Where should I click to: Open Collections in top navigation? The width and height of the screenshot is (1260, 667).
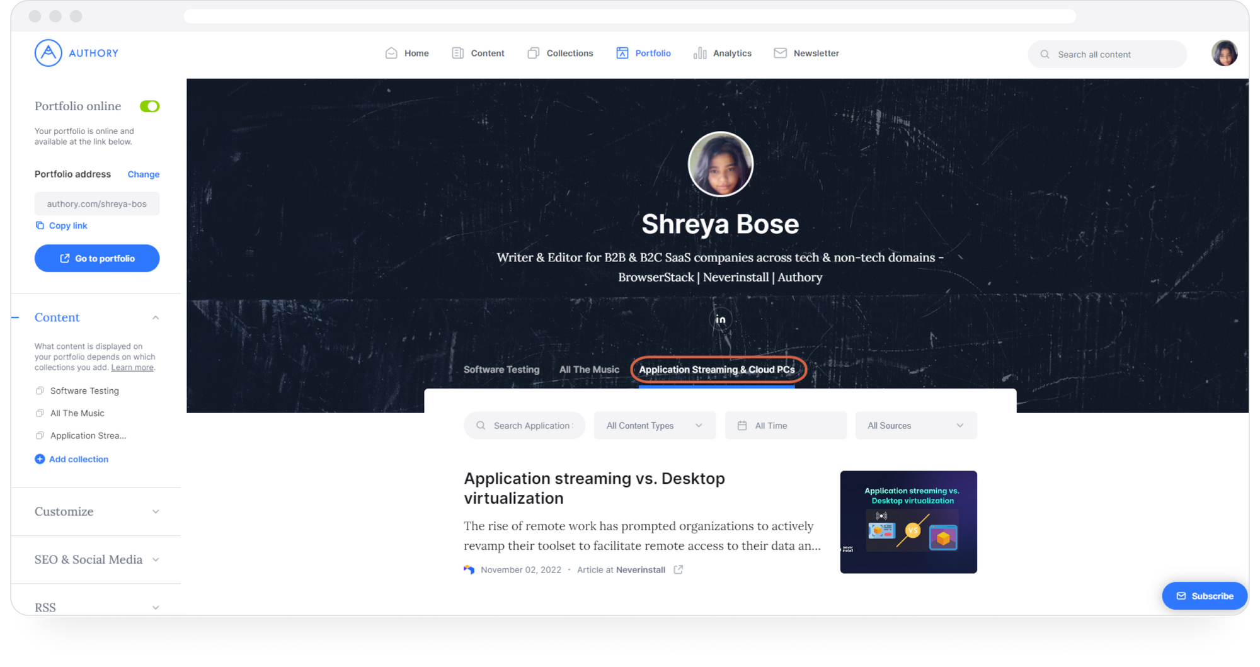click(x=560, y=54)
